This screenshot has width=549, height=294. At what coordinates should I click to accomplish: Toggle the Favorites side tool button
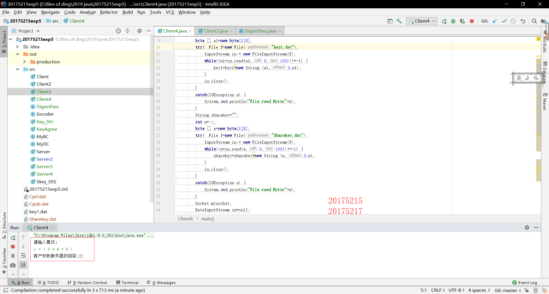click(x=4, y=261)
